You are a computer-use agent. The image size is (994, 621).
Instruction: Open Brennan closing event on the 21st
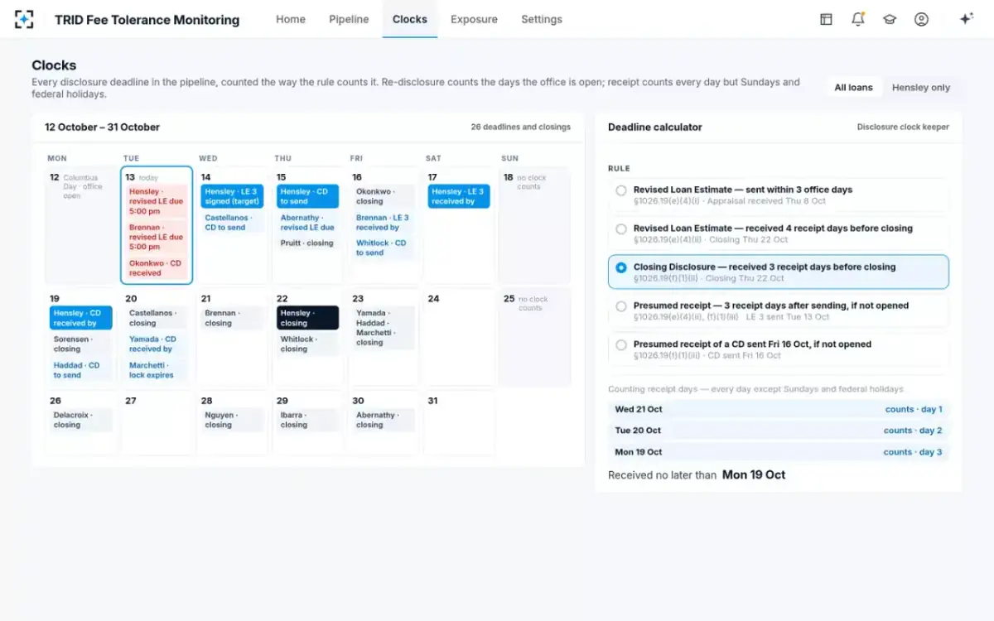[x=232, y=318]
